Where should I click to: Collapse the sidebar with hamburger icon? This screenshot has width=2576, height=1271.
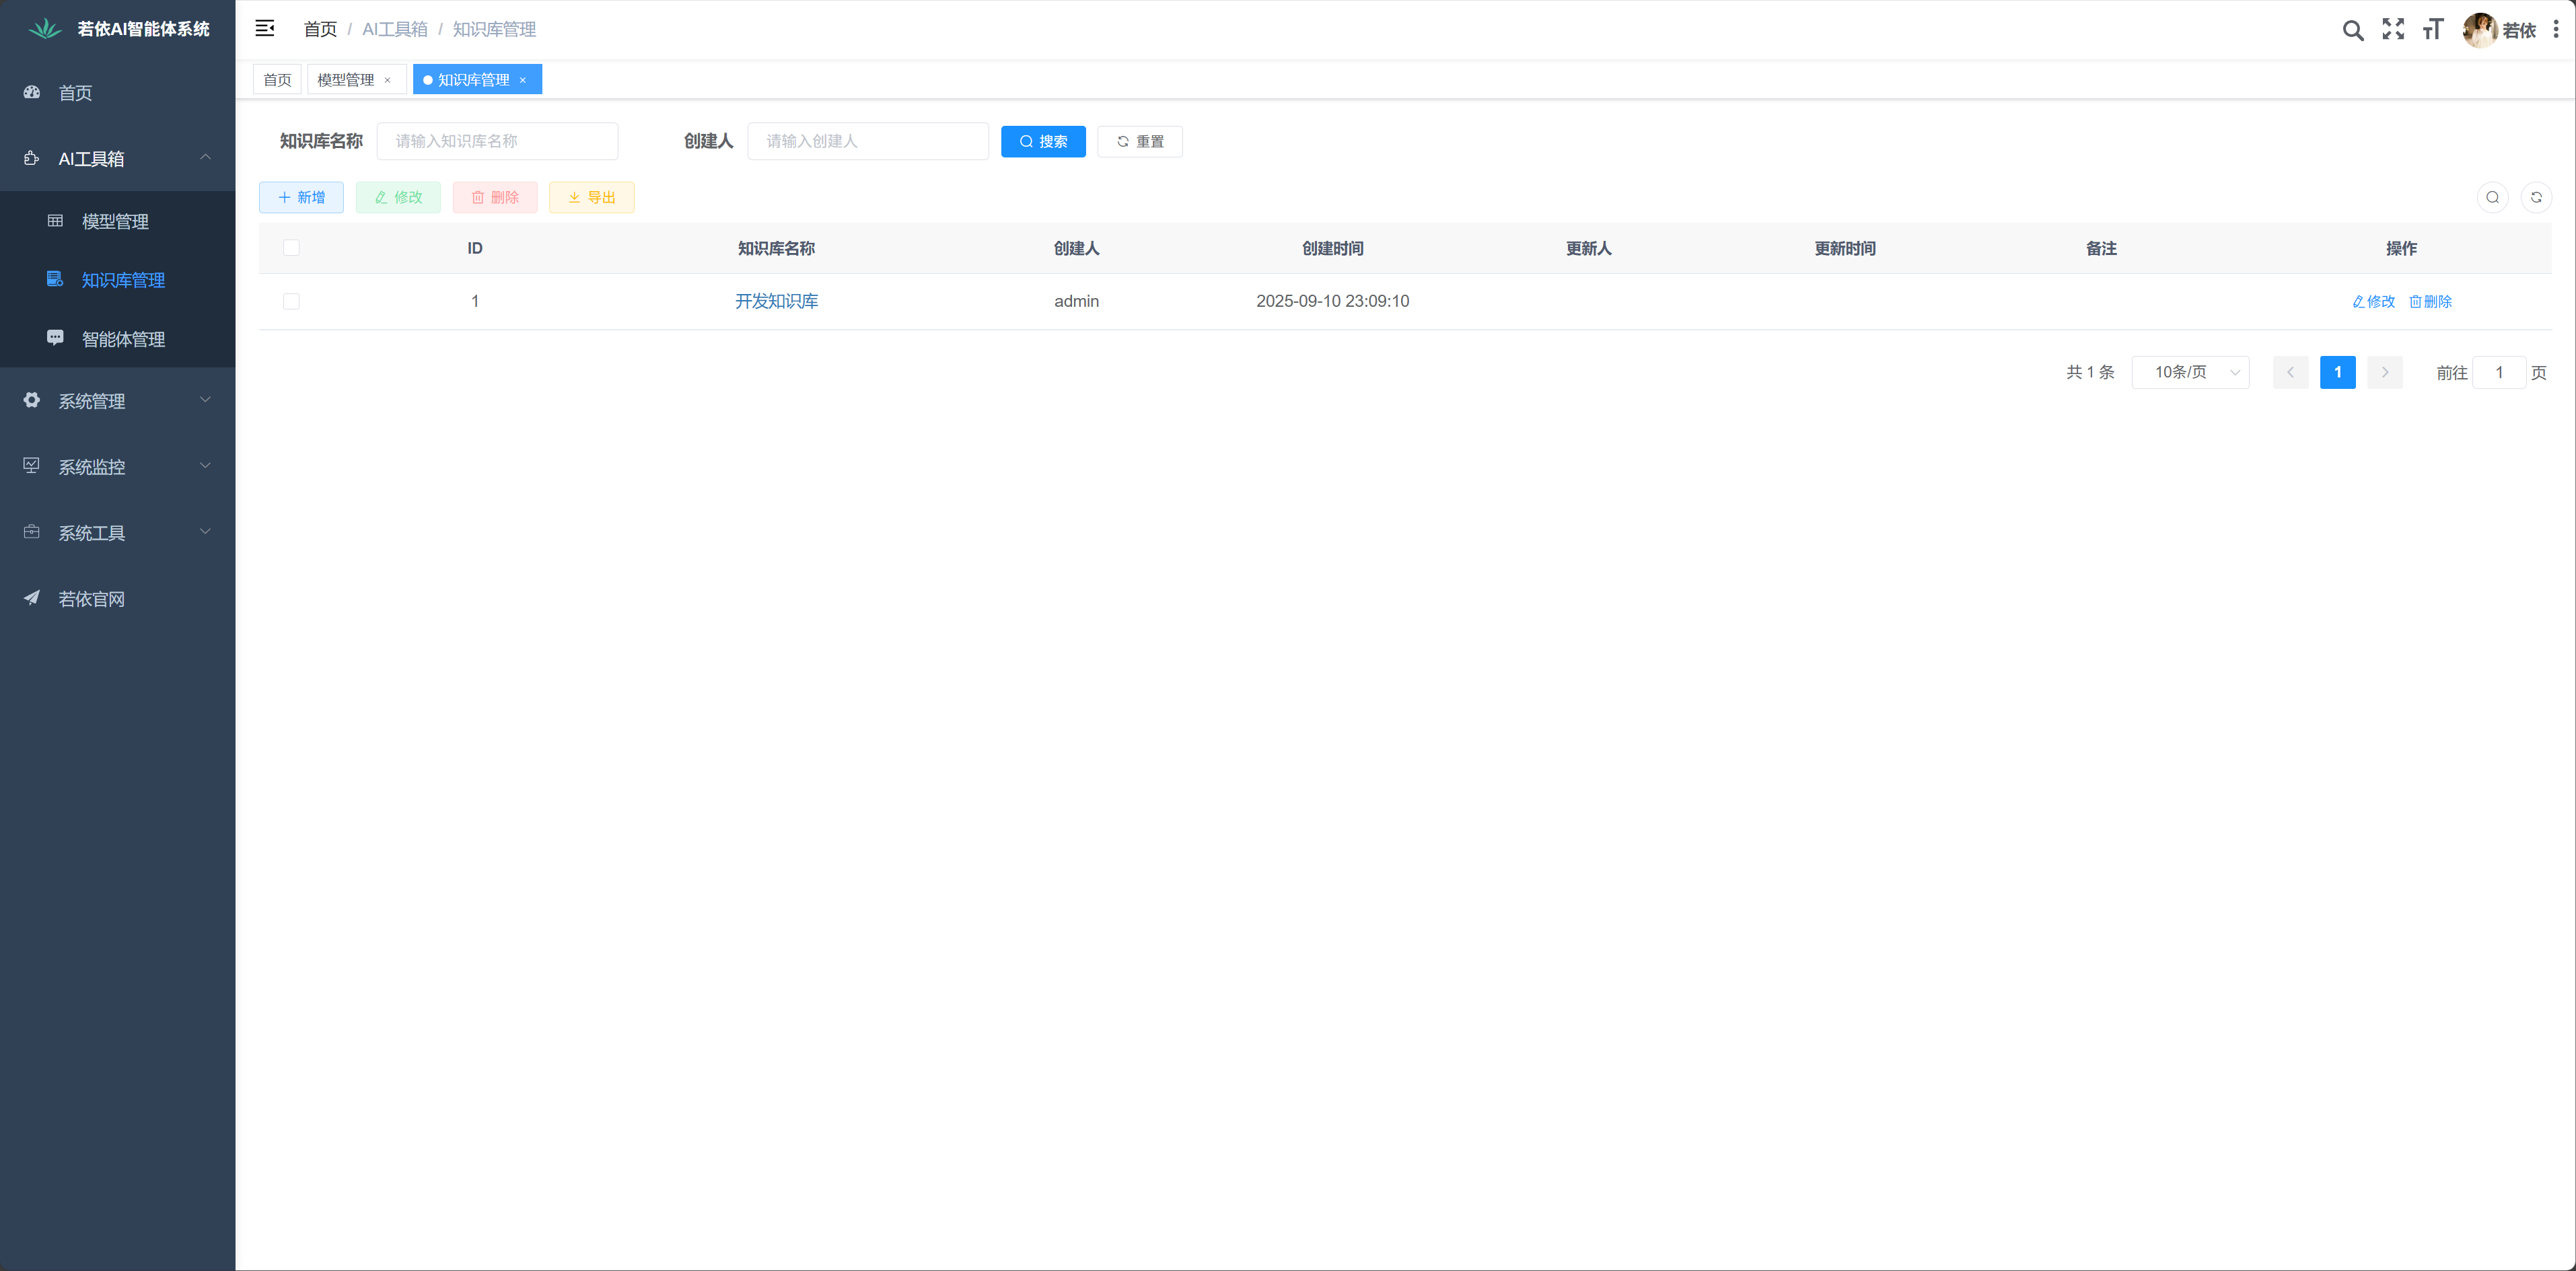tap(265, 29)
